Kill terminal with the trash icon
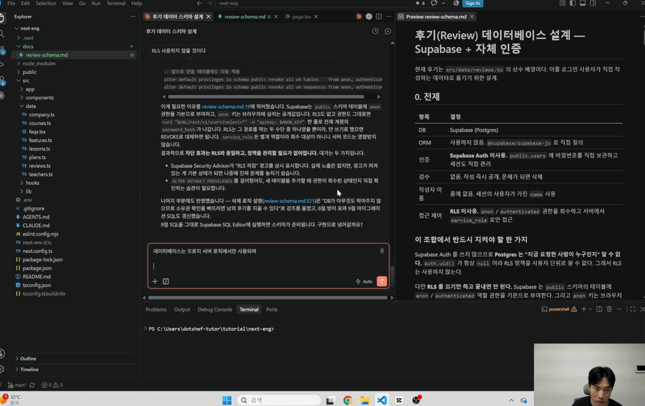Viewport: 645px width, 406px height. 609,309
